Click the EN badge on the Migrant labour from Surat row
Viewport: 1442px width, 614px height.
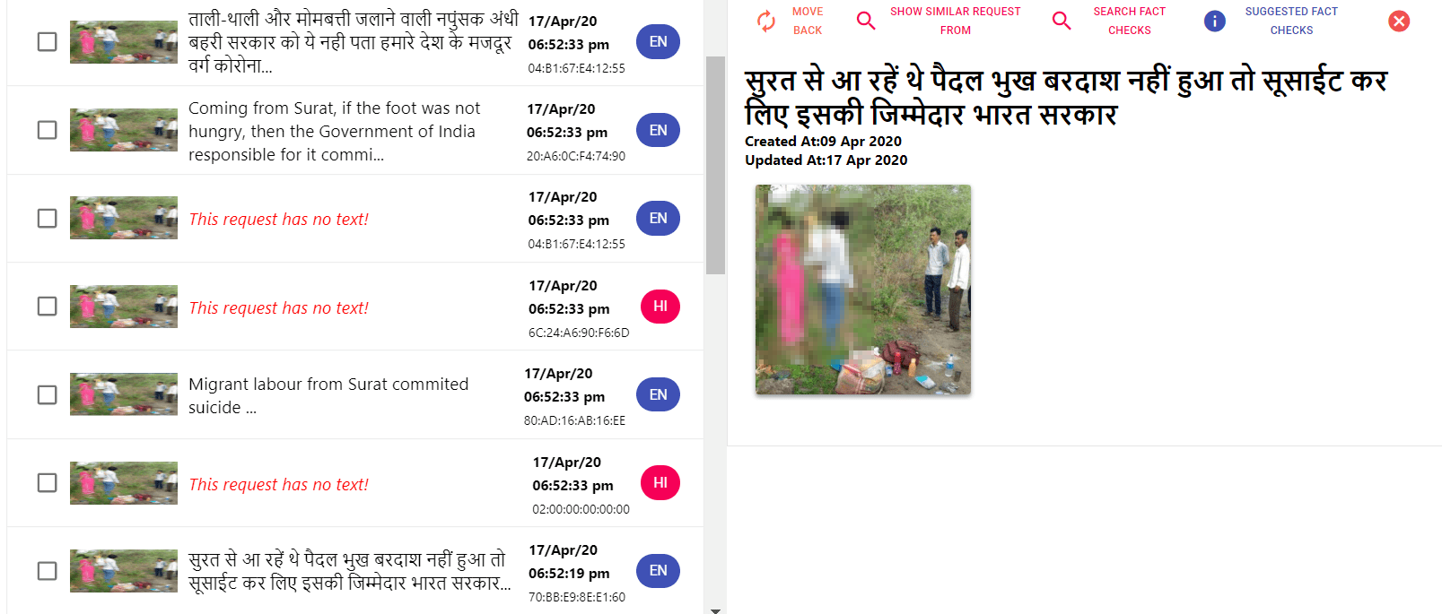658,394
